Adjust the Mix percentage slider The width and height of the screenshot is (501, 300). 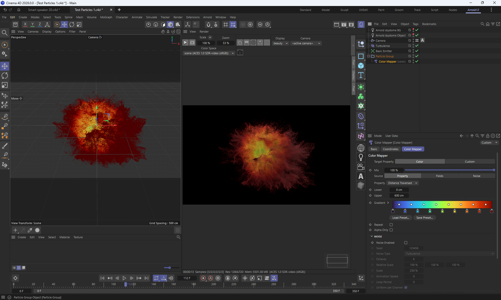[x=449, y=170]
